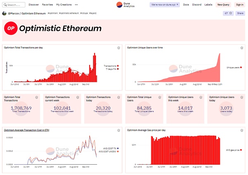Open check icon on Optimism Total Transactions counter
Viewport: 248px width, 175px height.
36,97
